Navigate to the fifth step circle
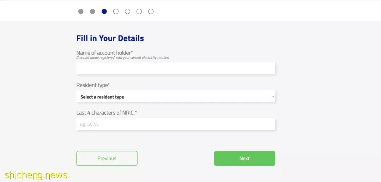This screenshot has height=182, width=381. pyautogui.click(x=128, y=11)
